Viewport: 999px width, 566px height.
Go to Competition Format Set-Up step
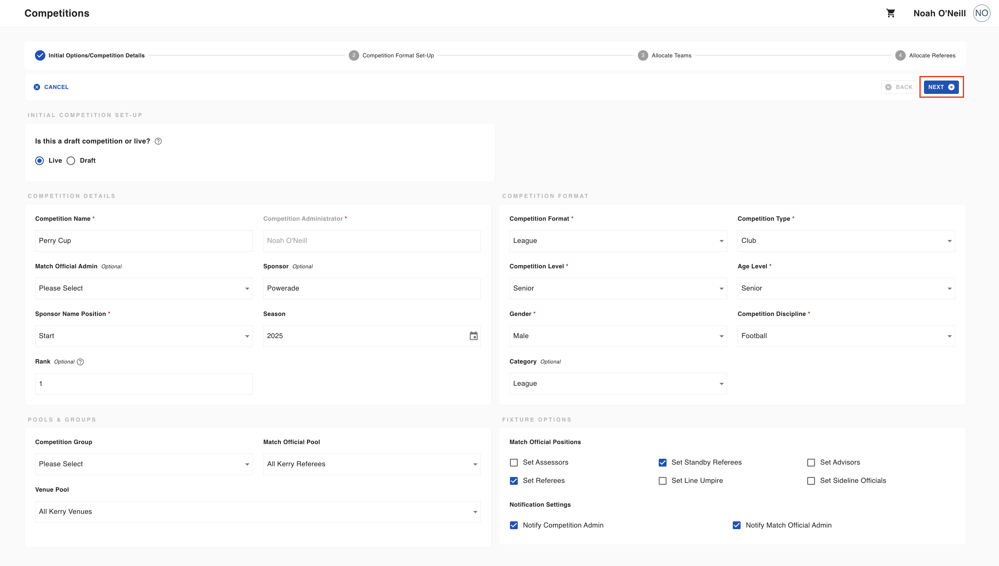[x=398, y=55]
